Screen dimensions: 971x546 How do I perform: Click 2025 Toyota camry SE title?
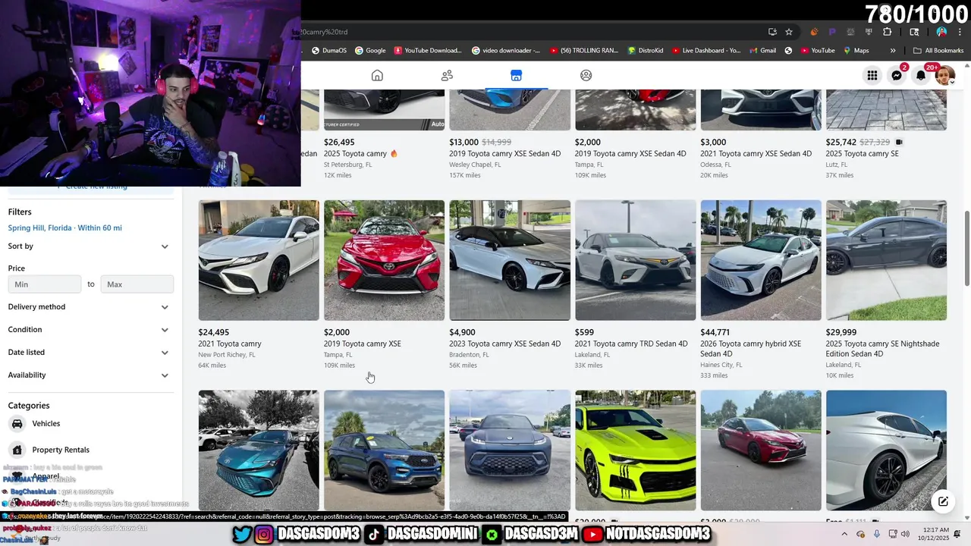(863, 154)
